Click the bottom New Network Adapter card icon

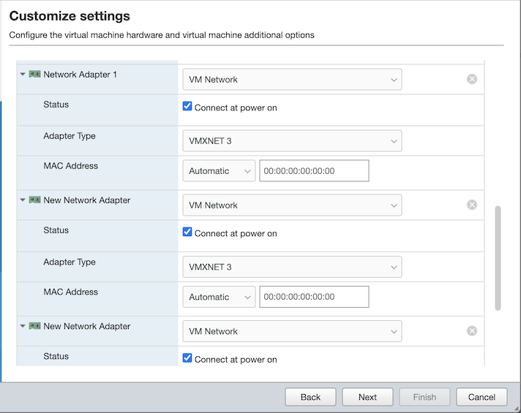point(34,327)
